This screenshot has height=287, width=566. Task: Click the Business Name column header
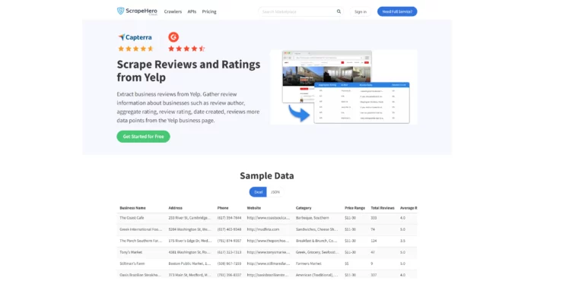(x=132, y=208)
